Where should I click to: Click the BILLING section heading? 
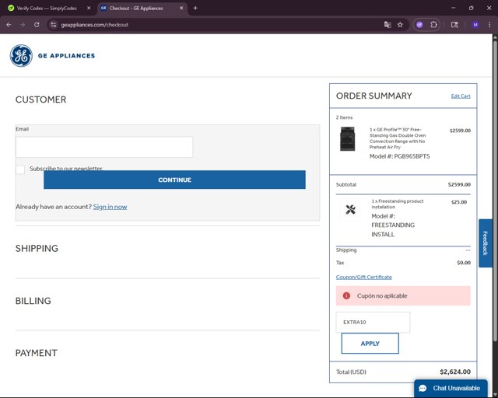33,301
